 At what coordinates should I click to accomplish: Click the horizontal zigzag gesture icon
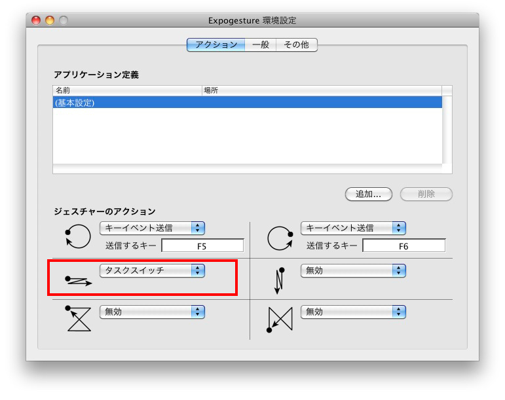pos(78,281)
